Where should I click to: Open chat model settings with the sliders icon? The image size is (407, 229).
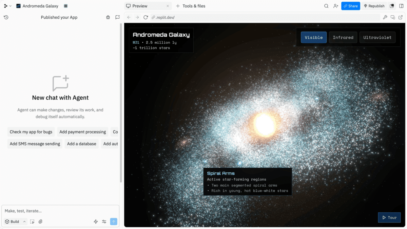coord(104,221)
